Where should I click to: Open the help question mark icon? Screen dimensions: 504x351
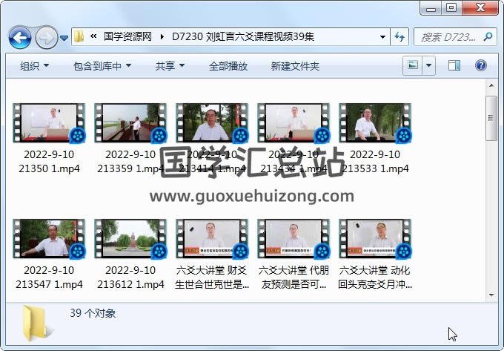coord(481,65)
